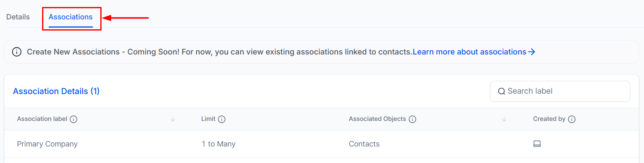
Task: Click the Association label column header
Action: click(42, 119)
